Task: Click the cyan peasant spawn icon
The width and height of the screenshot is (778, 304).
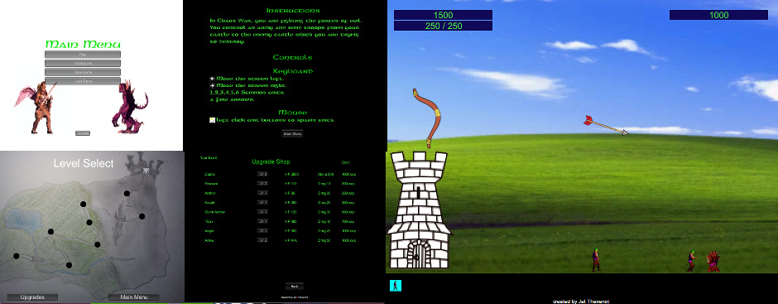Action: [395, 286]
